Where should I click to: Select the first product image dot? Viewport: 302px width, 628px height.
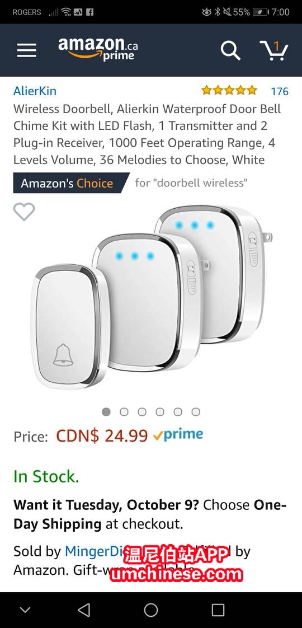pyautogui.click(x=106, y=412)
